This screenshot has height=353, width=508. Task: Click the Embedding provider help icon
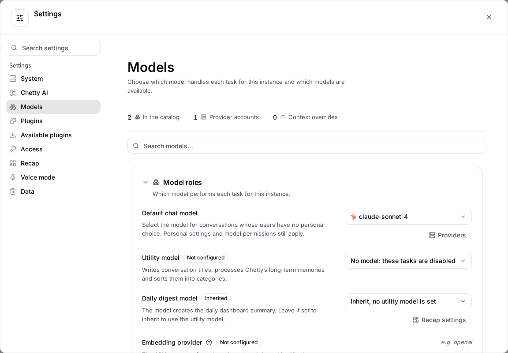tap(209, 342)
